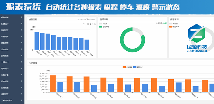Expand the 行驶报表 sidebar arrow
This screenshot has width=214, height=104.
[22, 17]
